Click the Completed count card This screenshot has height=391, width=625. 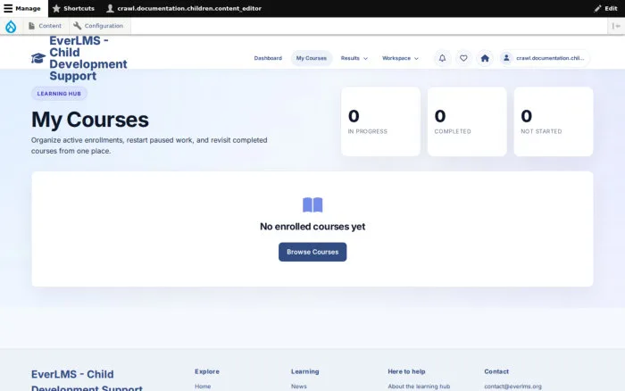coord(467,121)
